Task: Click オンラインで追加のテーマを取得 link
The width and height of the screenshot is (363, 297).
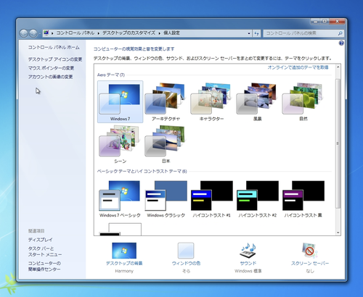Action: click(298, 67)
